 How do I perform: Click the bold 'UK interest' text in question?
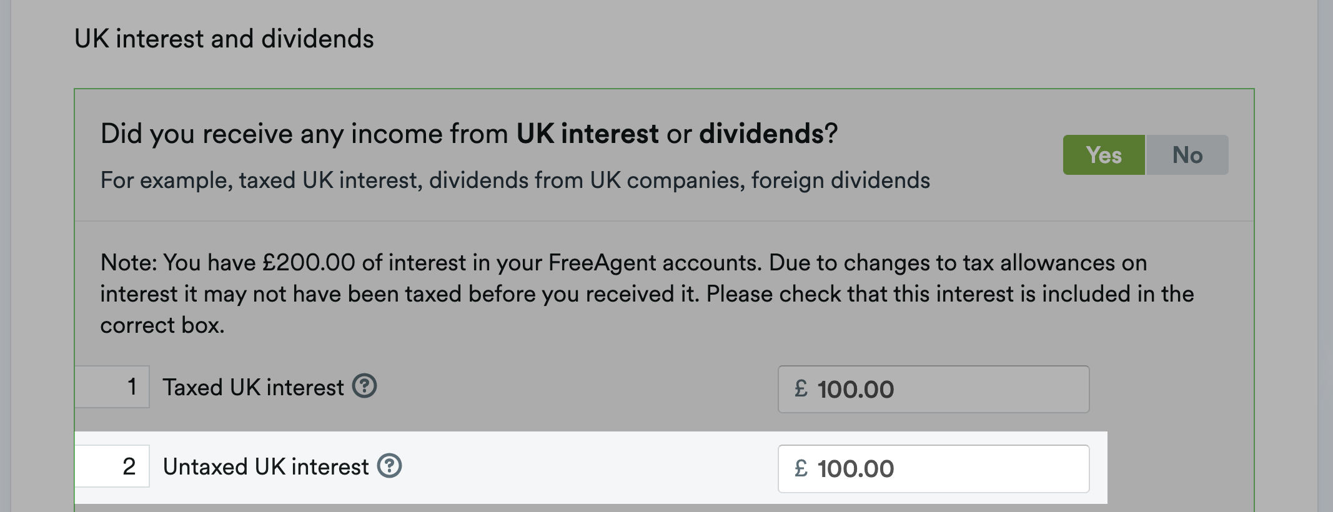pyautogui.click(x=588, y=134)
